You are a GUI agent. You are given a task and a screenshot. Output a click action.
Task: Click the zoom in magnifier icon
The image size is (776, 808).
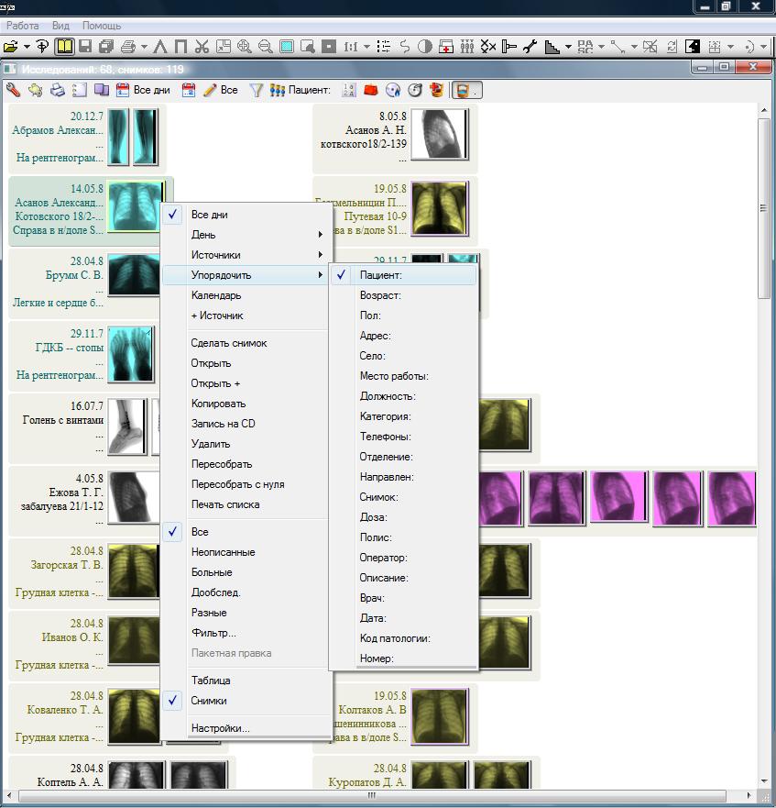[x=245, y=46]
